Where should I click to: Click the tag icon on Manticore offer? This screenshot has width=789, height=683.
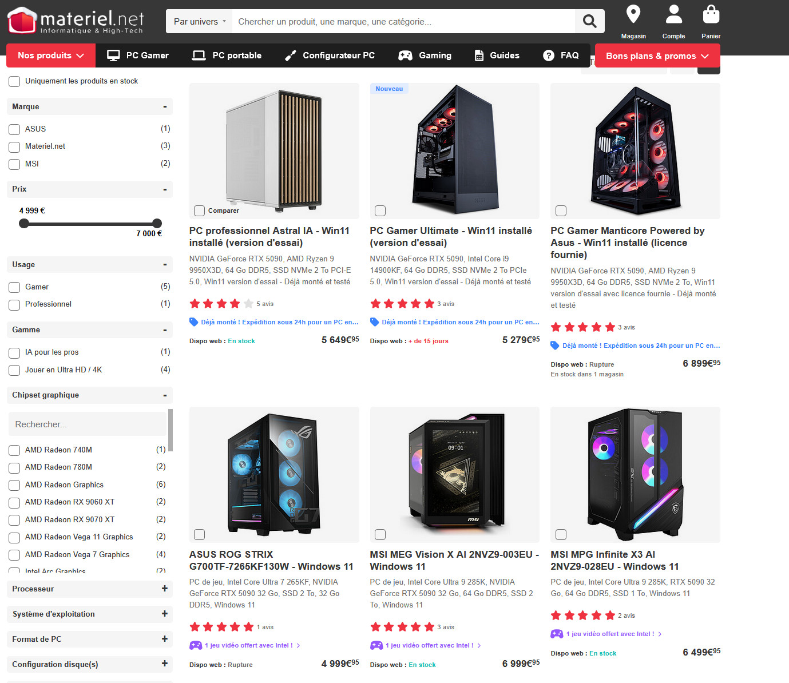pyautogui.click(x=555, y=346)
